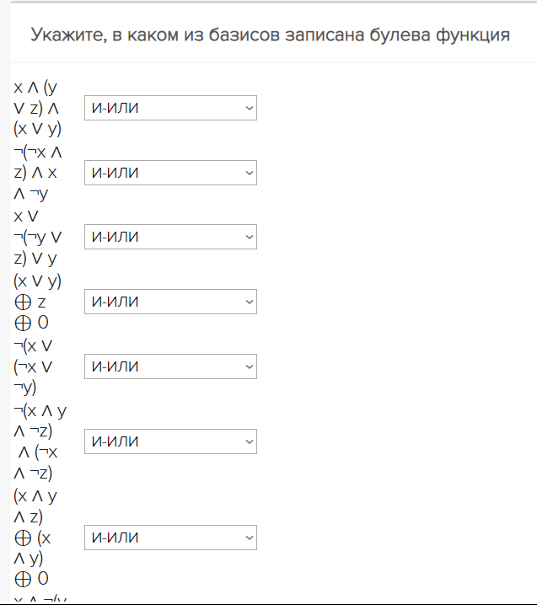
Task: Open the dropdown for (x ∧ y ∧ z) ⊕ (x ∧ y) ⊕ 0
Action: tap(170, 538)
